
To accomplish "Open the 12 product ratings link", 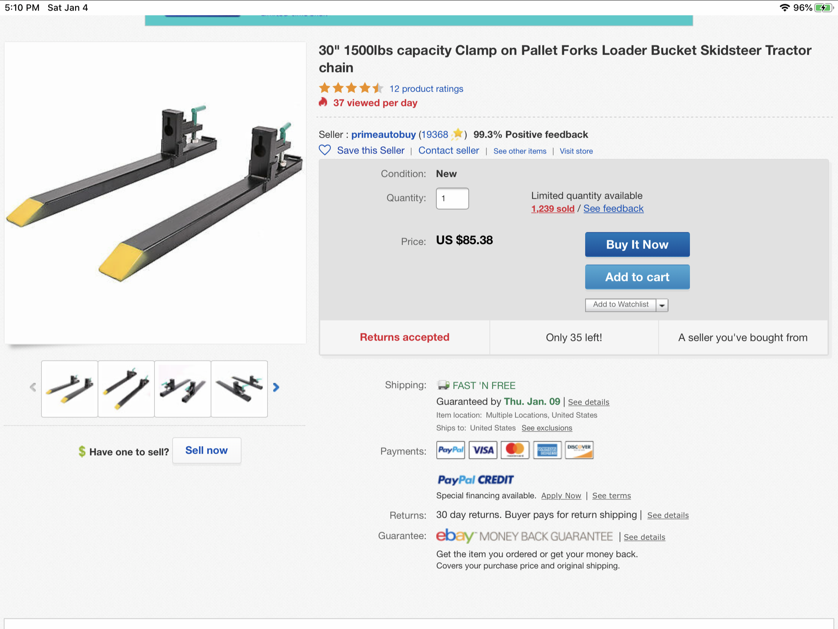I will tap(426, 89).
